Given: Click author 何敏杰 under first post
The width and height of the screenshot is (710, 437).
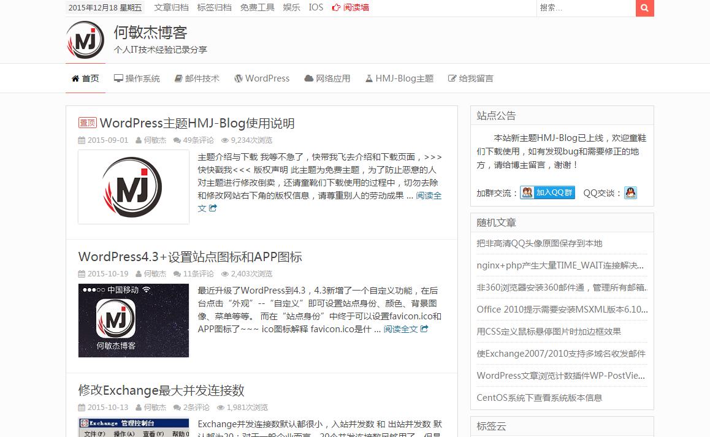Looking at the screenshot, I should tap(155, 140).
